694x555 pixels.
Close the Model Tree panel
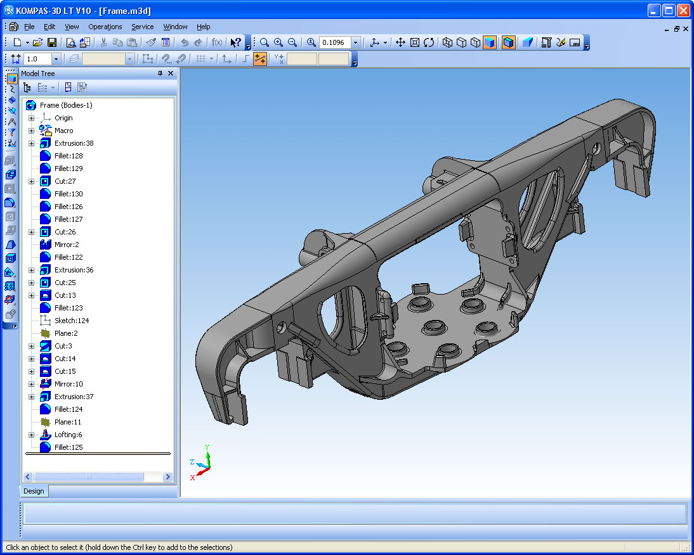[x=171, y=73]
